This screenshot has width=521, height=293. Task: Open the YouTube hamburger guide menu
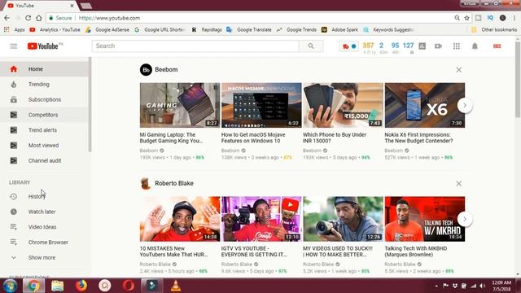pyautogui.click(x=14, y=46)
